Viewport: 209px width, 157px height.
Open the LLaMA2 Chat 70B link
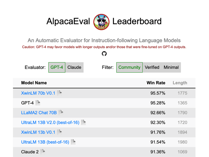(39, 113)
